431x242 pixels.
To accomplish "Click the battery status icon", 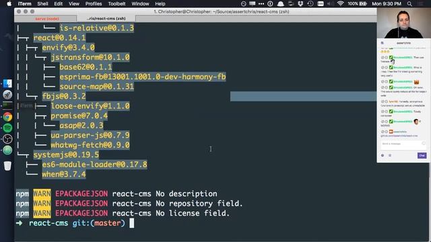I will (363, 3).
